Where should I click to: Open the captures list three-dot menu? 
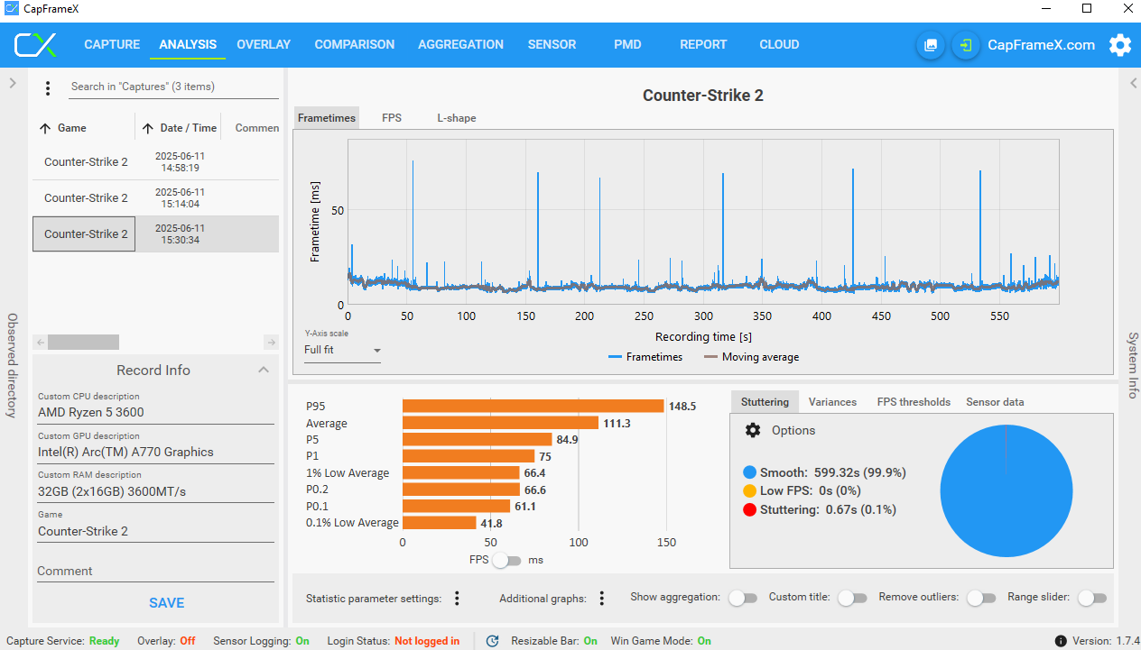click(x=49, y=87)
